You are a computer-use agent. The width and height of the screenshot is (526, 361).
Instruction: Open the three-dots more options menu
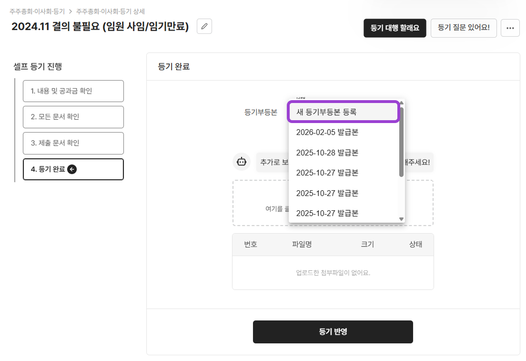tap(510, 28)
